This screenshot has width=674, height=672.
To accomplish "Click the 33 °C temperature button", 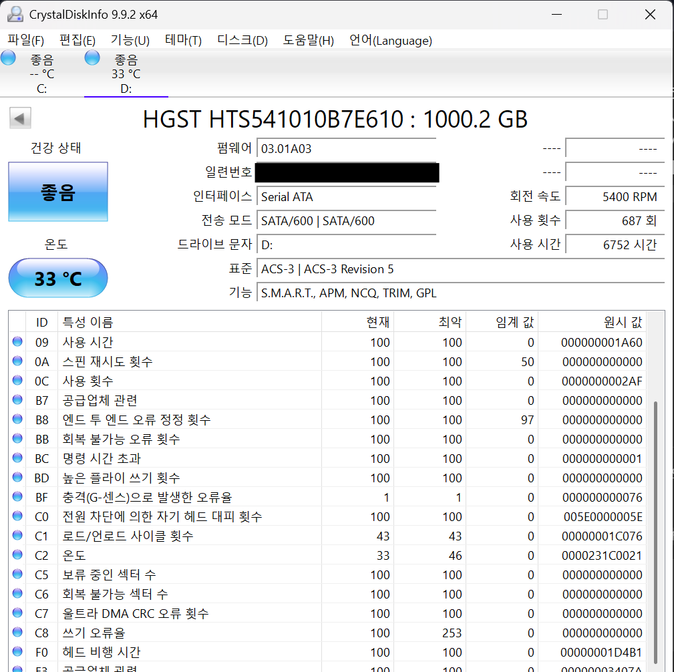I will click(x=58, y=278).
